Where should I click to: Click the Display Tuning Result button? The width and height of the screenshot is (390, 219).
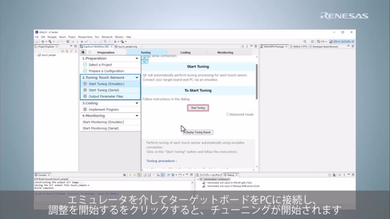pyautogui.click(x=198, y=132)
